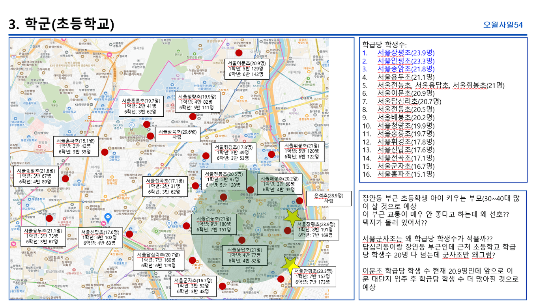Click the yellow star beside 서울장평초 label

click(293, 216)
